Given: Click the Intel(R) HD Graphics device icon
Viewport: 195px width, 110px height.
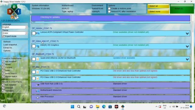Looking at the screenshot, I should click(x=38, y=46).
